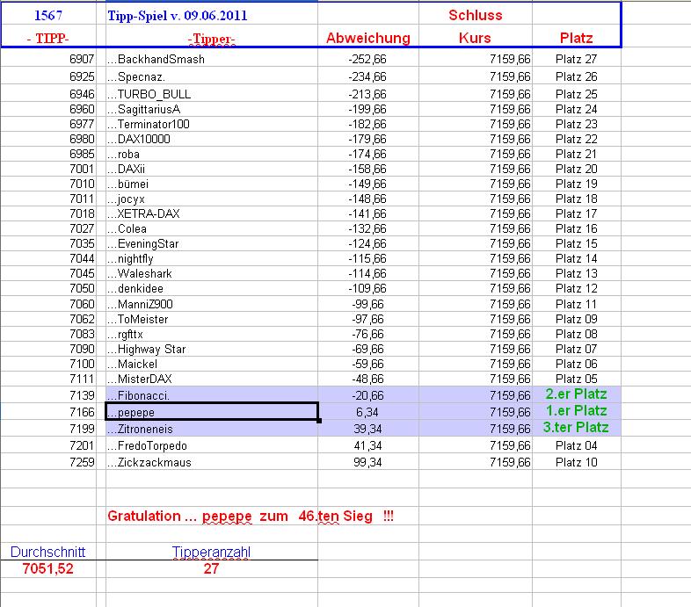Click the Platz 04 cell
This screenshot has width=691, height=607.
pos(577,445)
